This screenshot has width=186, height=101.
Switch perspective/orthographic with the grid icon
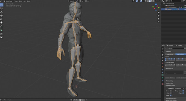(159, 22)
